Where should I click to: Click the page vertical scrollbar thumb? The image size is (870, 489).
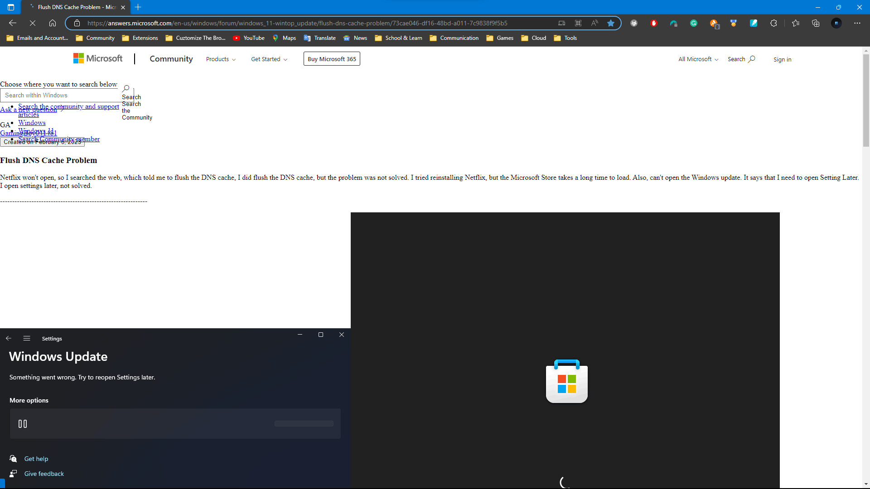(x=866, y=100)
